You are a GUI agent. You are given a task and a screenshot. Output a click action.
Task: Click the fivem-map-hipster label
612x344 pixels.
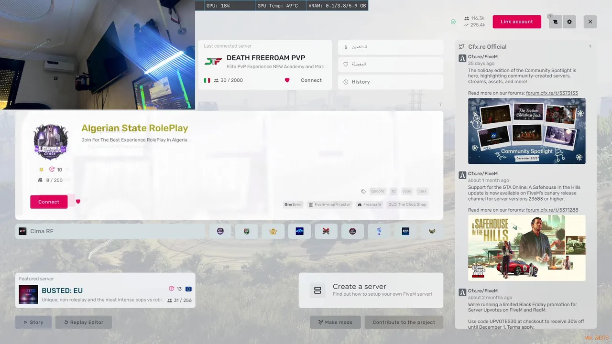click(330, 204)
